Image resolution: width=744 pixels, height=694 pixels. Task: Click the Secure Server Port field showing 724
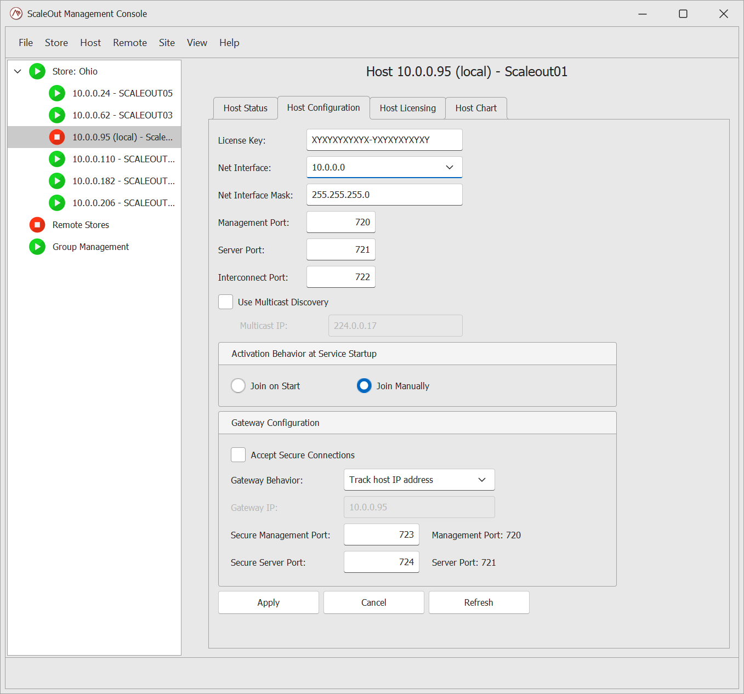click(x=382, y=562)
